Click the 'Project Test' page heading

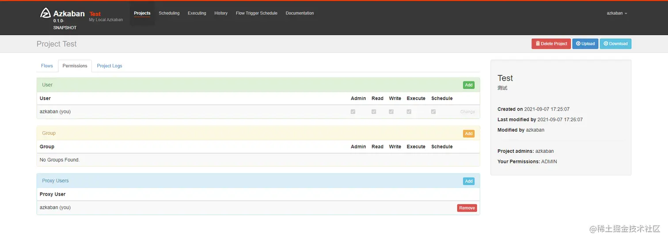pos(57,44)
